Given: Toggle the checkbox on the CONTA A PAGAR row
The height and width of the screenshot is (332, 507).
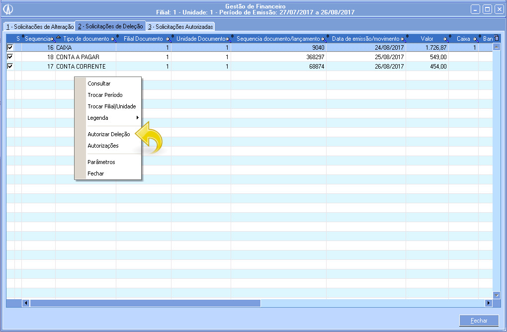Looking at the screenshot, I should (10, 57).
